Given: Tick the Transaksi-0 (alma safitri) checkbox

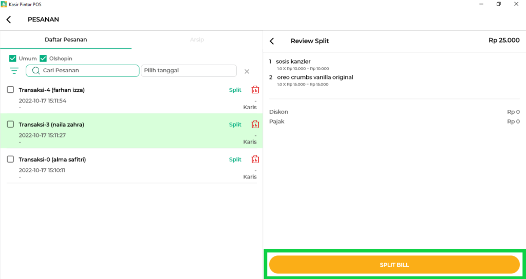Looking at the screenshot, I should click(x=10, y=159).
